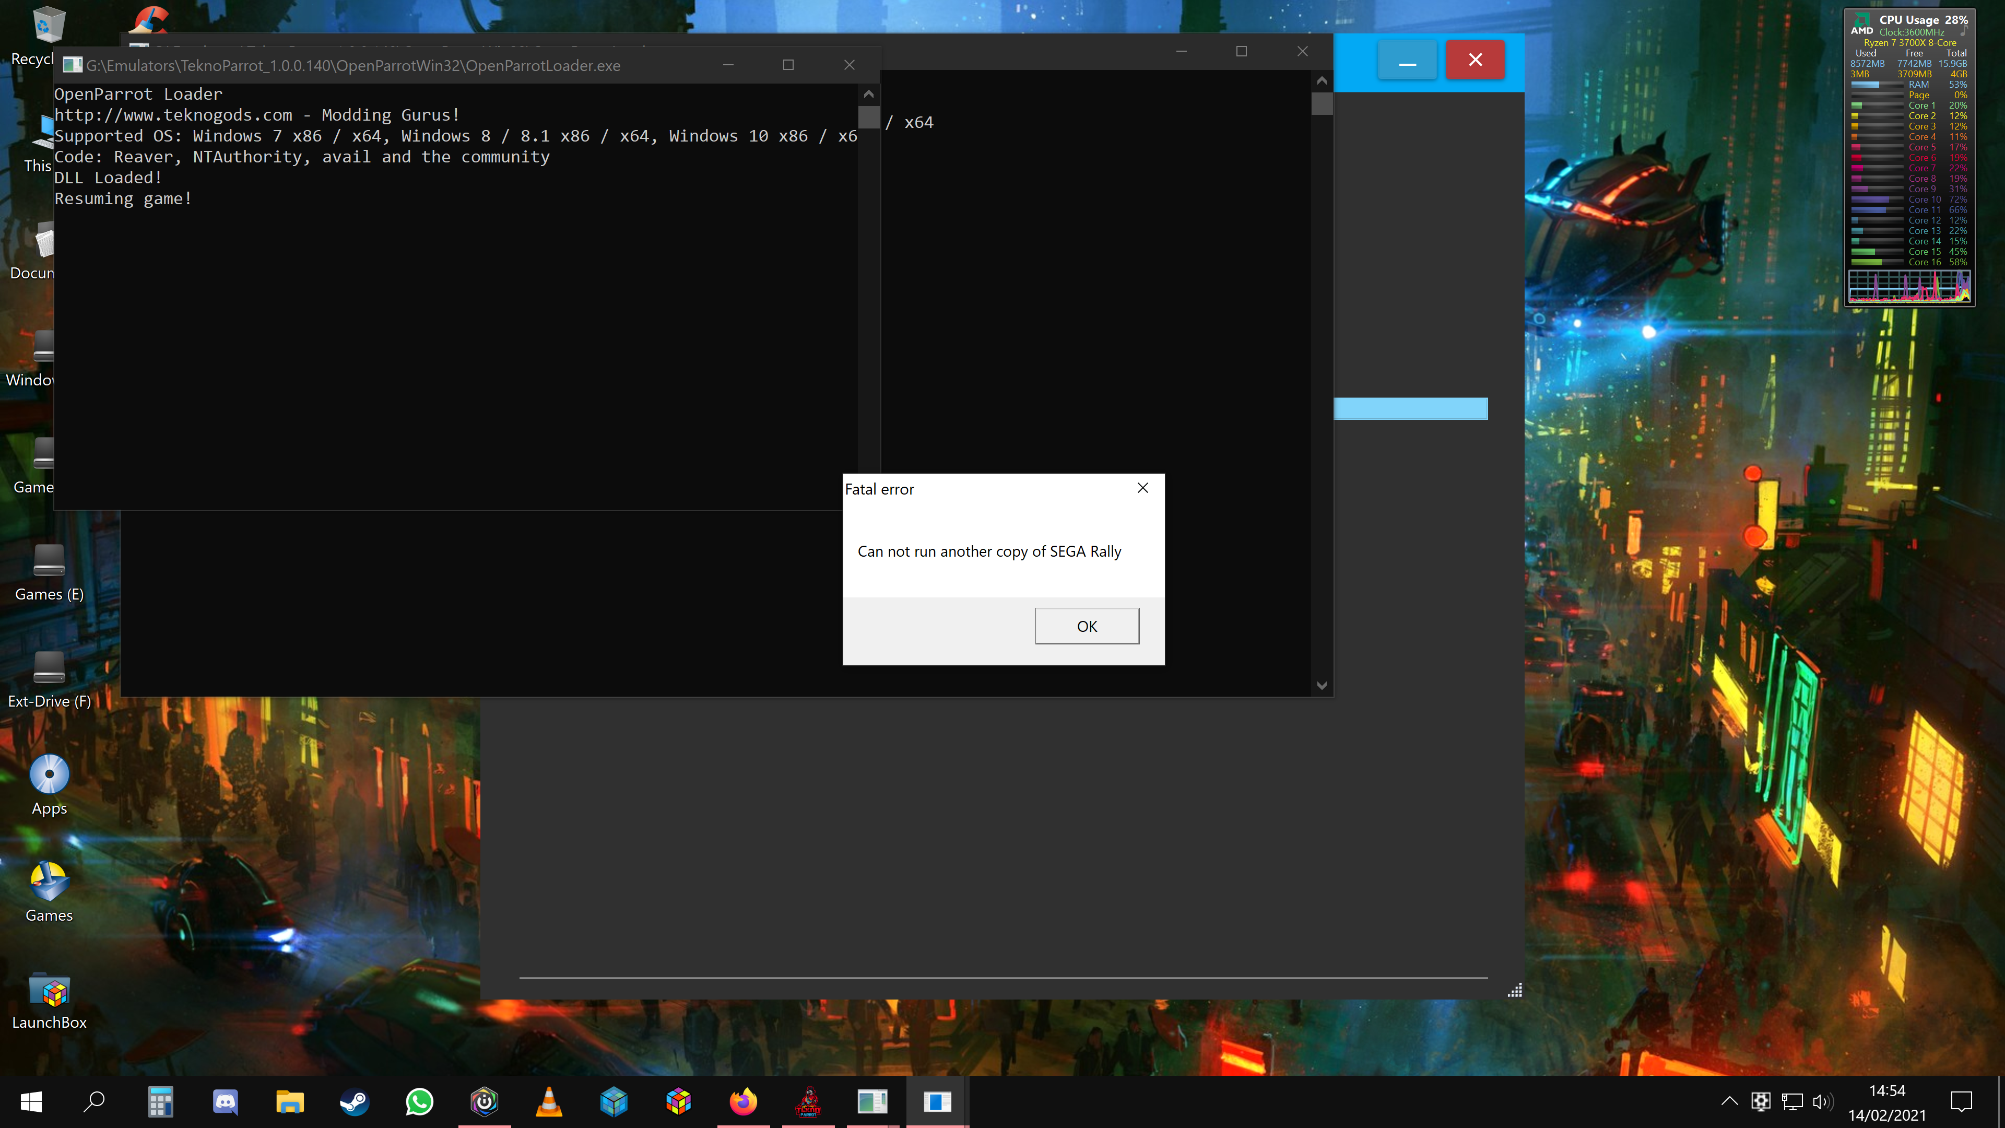The height and width of the screenshot is (1128, 2005).
Task: Click the 'Resuming game!' console line
Action: pyautogui.click(x=123, y=198)
